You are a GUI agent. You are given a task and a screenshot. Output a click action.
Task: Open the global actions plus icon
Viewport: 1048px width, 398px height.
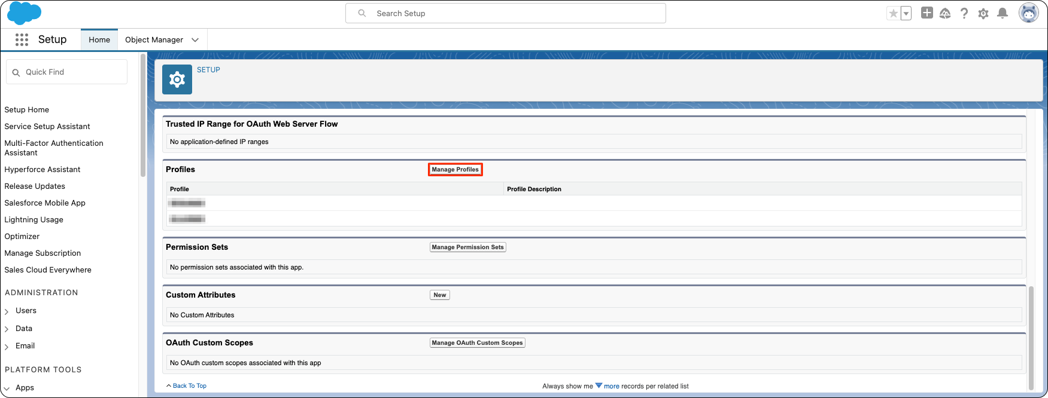[x=927, y=13]
